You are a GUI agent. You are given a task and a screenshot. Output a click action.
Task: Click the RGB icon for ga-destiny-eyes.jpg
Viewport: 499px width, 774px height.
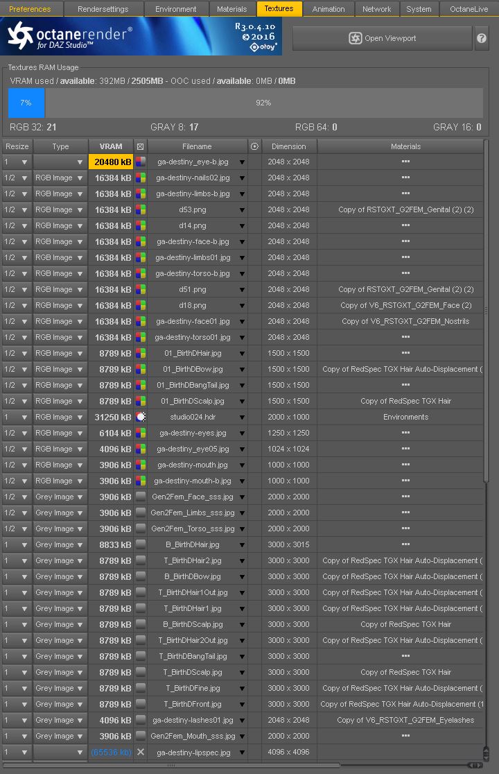[x=141, y=433]
